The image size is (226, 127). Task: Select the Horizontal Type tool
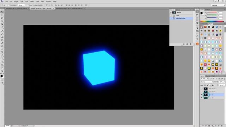click(2, 59)
